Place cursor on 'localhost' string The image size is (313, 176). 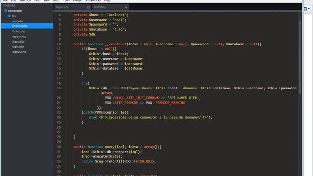click(115, 15)
